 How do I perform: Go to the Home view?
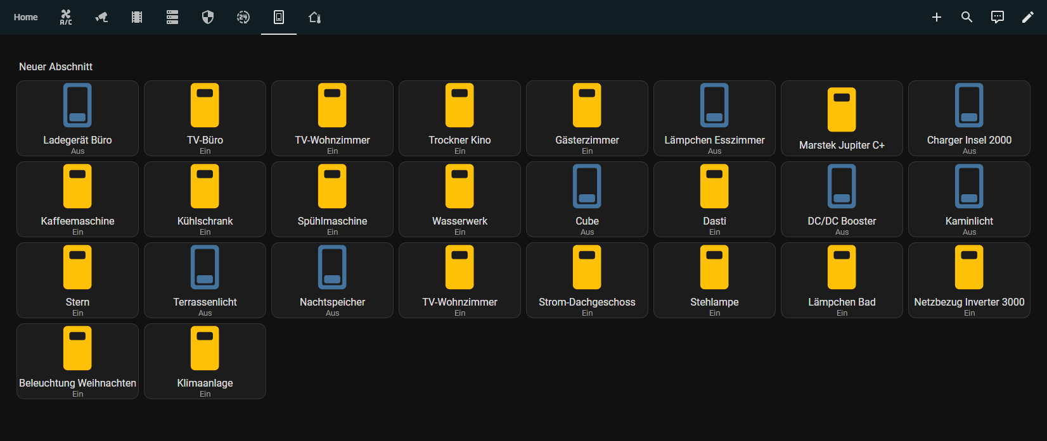pos(26,17)
